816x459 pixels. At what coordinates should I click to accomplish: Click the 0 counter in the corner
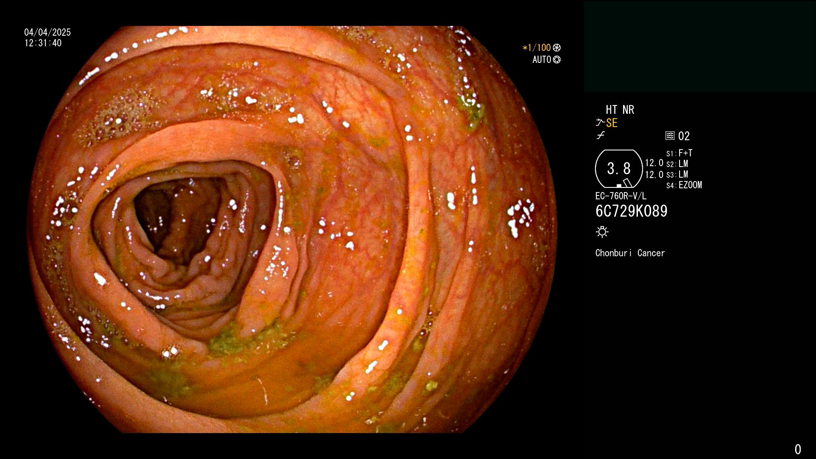pyautogui.click(x=798, y=449)
